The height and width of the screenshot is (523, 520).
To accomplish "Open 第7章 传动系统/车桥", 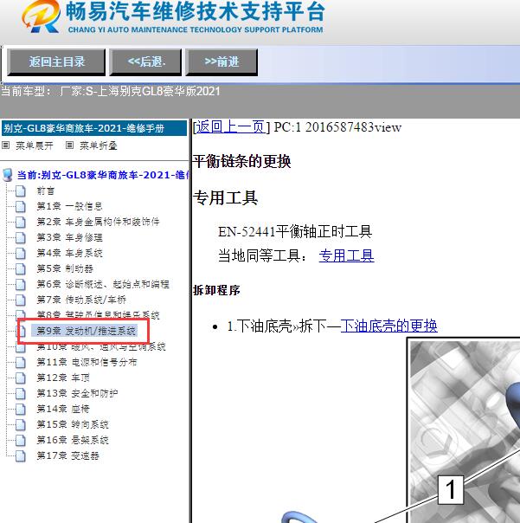I will [x=81, y=300].
